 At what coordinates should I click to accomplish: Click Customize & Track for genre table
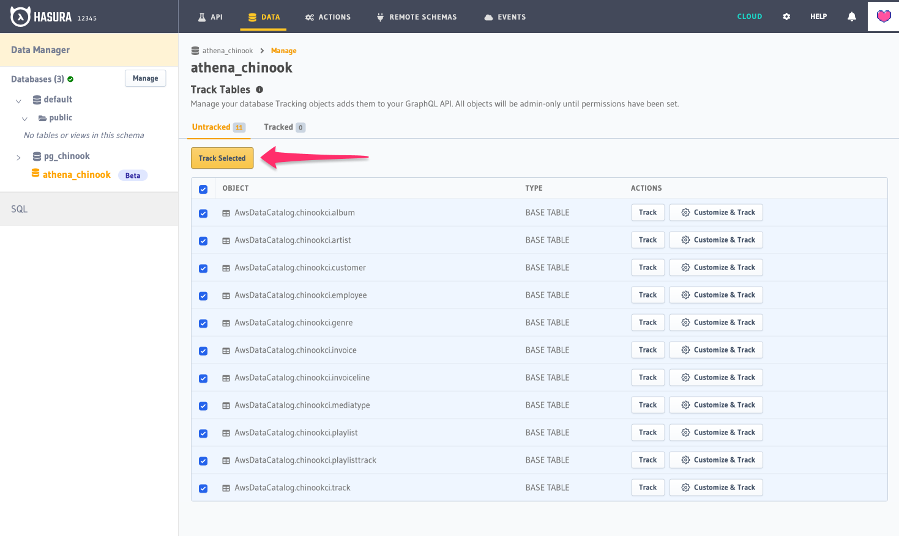[715, 323]
